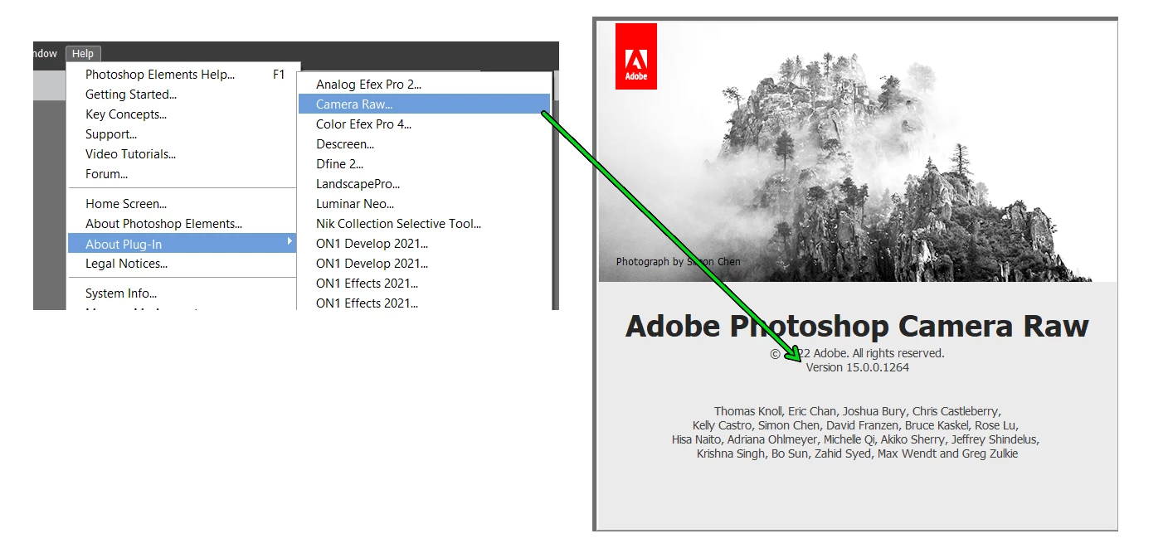Open Color Efex Pro 4... about entry

point(363,124)
